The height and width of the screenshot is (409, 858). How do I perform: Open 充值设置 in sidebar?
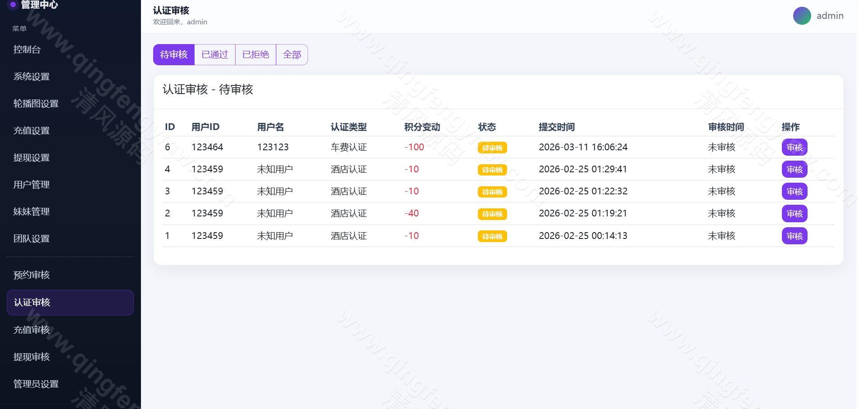[70, 130]
